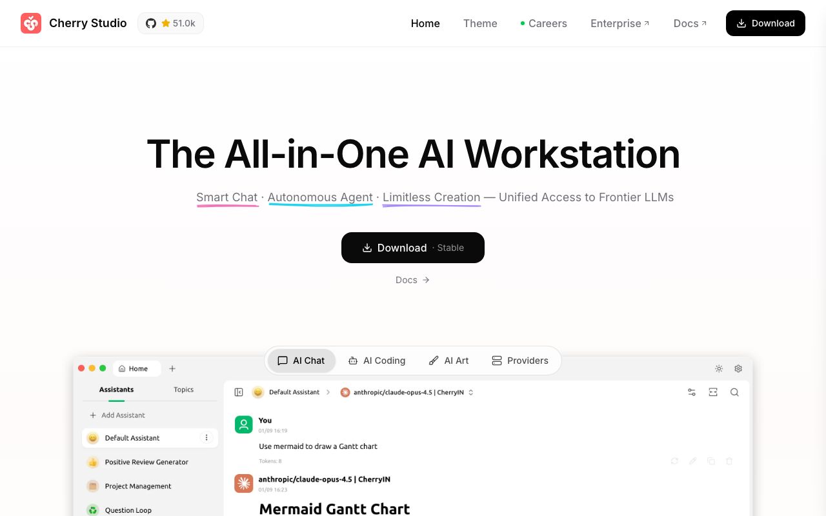Select the Topics tab in the sidebar

tap(184, 390)
